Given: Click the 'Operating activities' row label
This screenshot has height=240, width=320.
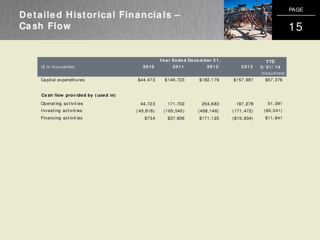Looking at the screenshot, I should coord(62,104).
